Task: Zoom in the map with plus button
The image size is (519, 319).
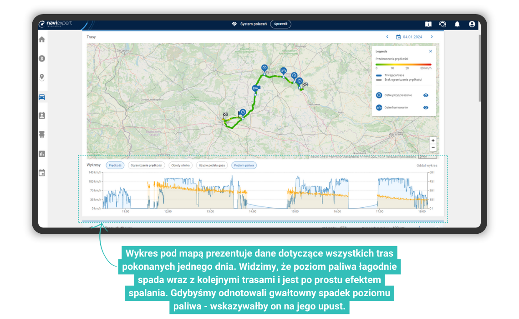Action: [x=432, y=140]
